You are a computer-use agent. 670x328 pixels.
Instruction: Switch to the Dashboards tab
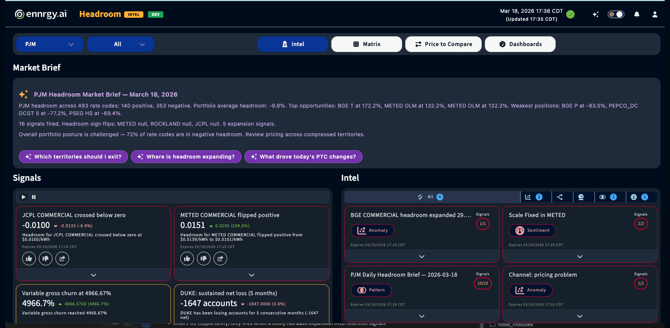(520, 44)
